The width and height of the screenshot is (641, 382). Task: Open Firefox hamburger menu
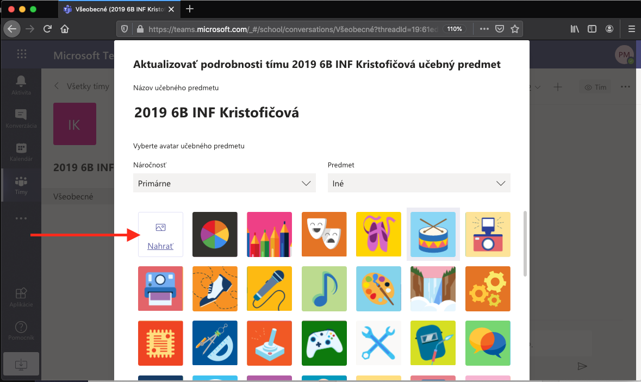coord(631,29)
